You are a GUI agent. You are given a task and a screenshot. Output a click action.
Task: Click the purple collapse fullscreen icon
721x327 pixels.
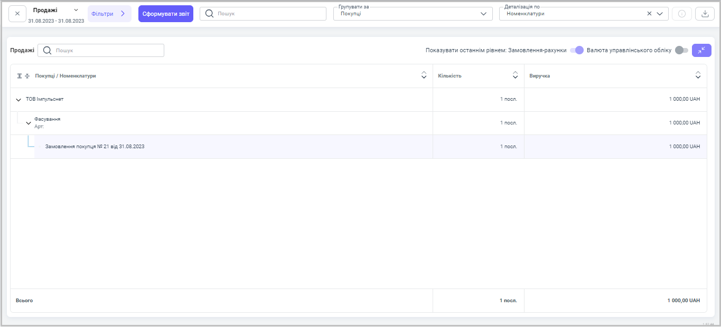pos(701,50)
